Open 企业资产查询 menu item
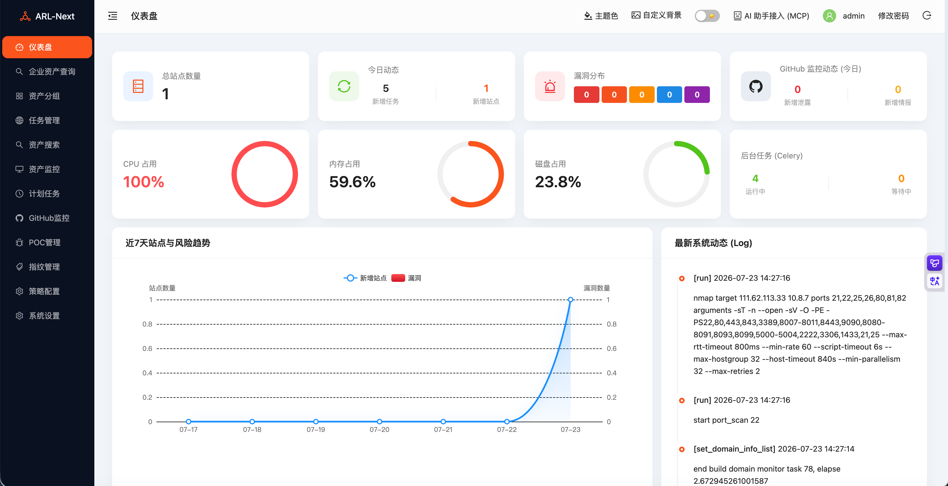 pos(47,71)
